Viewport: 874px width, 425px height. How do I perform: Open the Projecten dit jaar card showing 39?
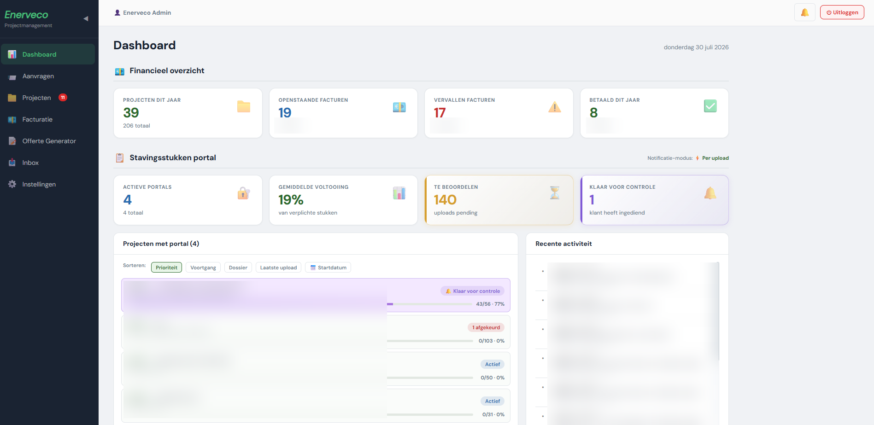point(188,113)
